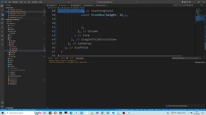Click the green Restart debug button

point(187,5)
